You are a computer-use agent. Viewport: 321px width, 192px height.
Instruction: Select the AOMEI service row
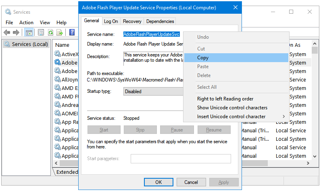coord(66,113)
